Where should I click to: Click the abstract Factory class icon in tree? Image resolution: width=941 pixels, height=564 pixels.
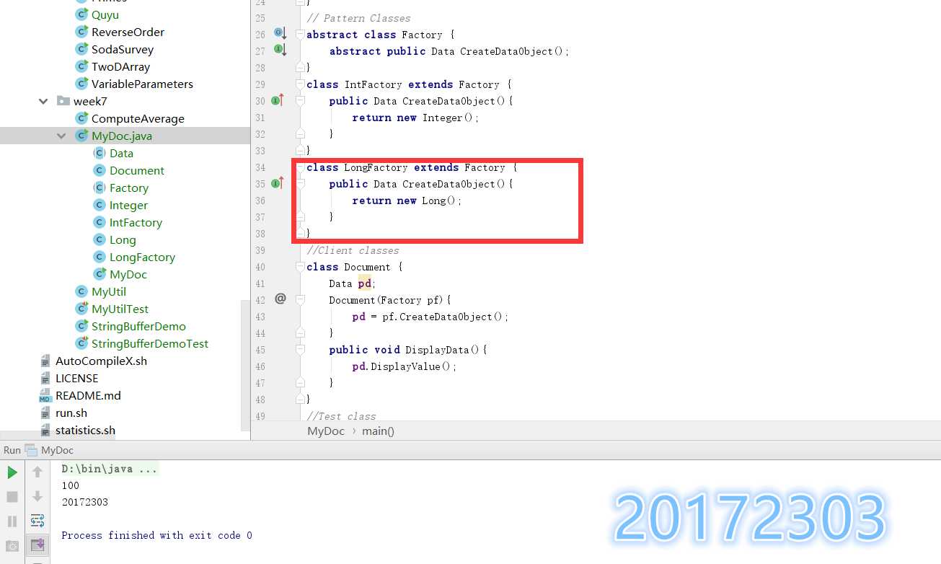tap(100, 188)
